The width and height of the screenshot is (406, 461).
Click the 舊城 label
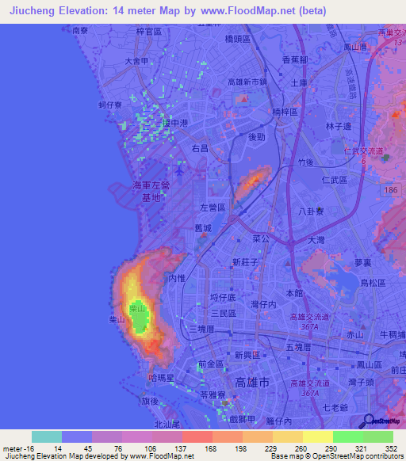point(203,228)
